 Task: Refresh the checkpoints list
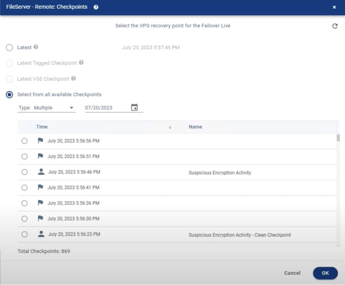pos(335,26)
